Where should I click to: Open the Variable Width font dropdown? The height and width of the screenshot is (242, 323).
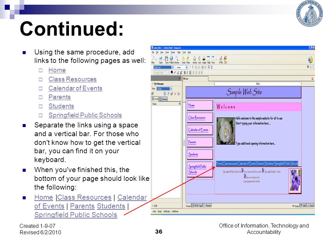[x=161, y=73]
